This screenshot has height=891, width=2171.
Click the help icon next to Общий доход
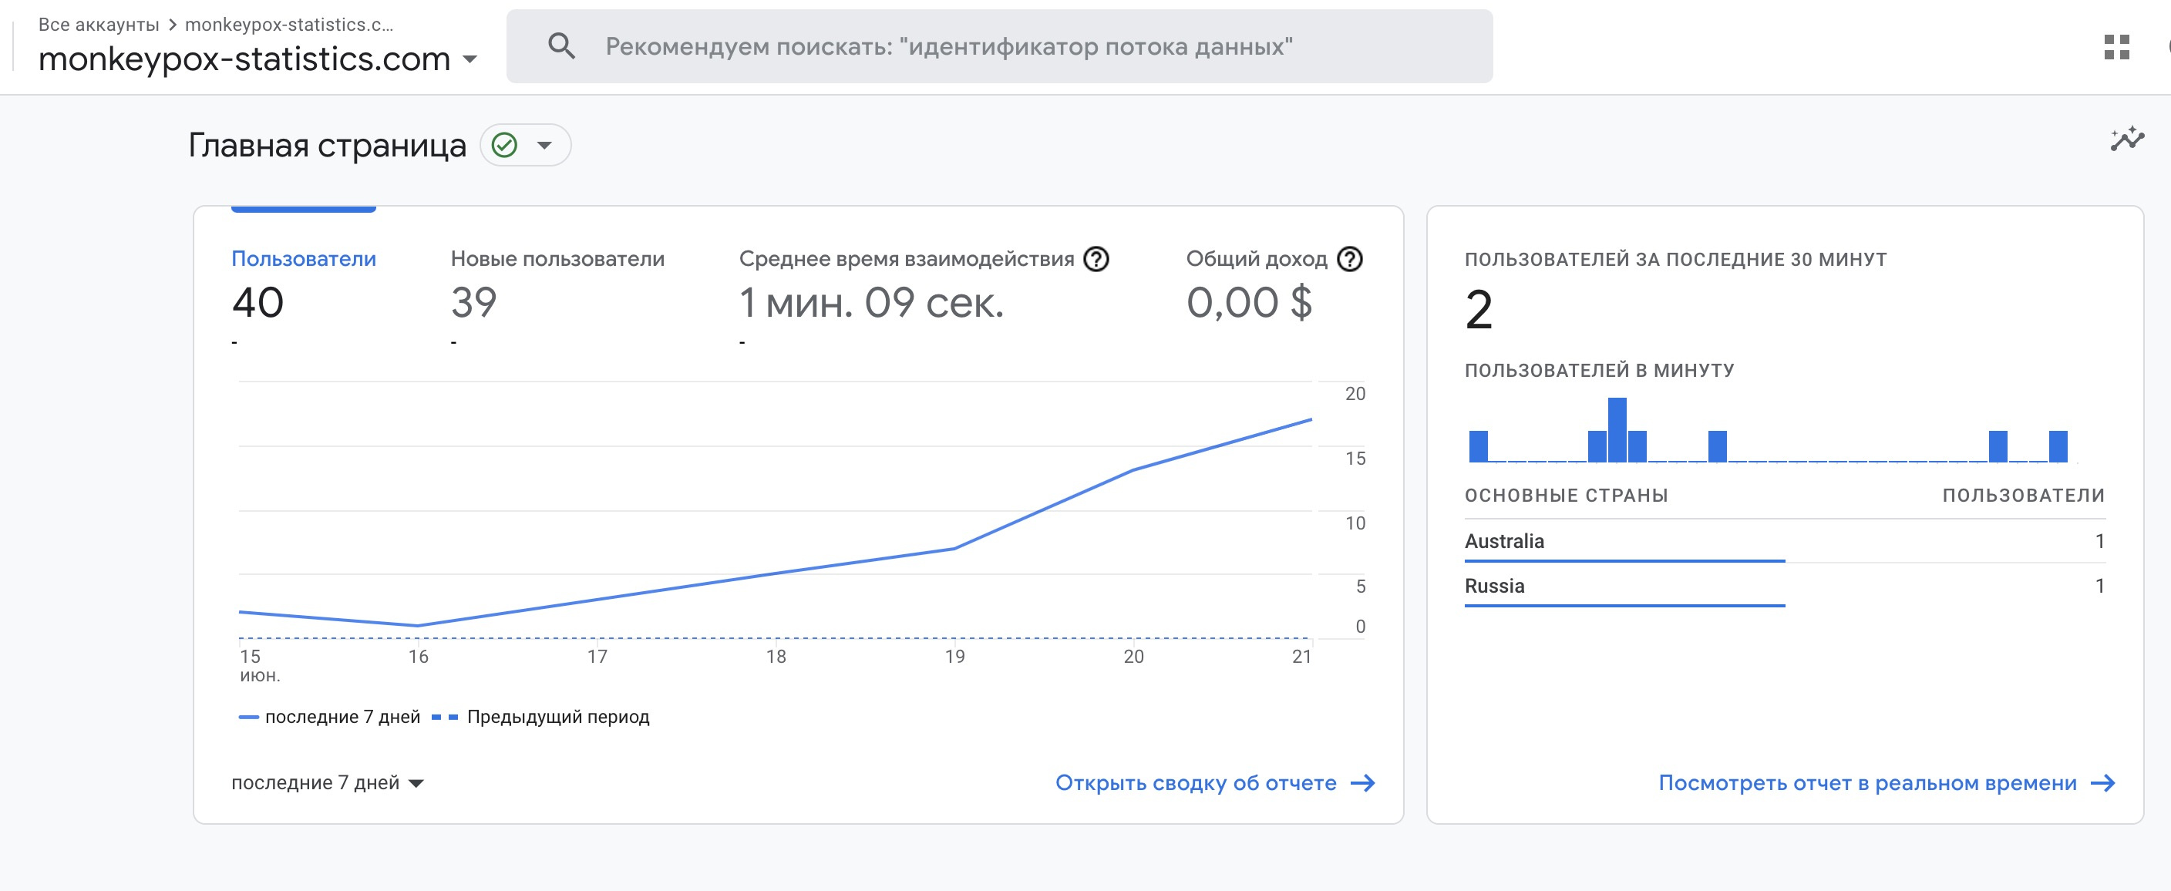1349,259
